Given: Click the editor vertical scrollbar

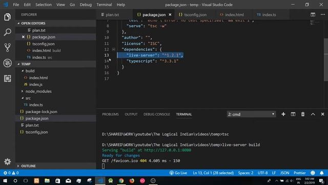Looking at the screenshot, I should [326, 60].
